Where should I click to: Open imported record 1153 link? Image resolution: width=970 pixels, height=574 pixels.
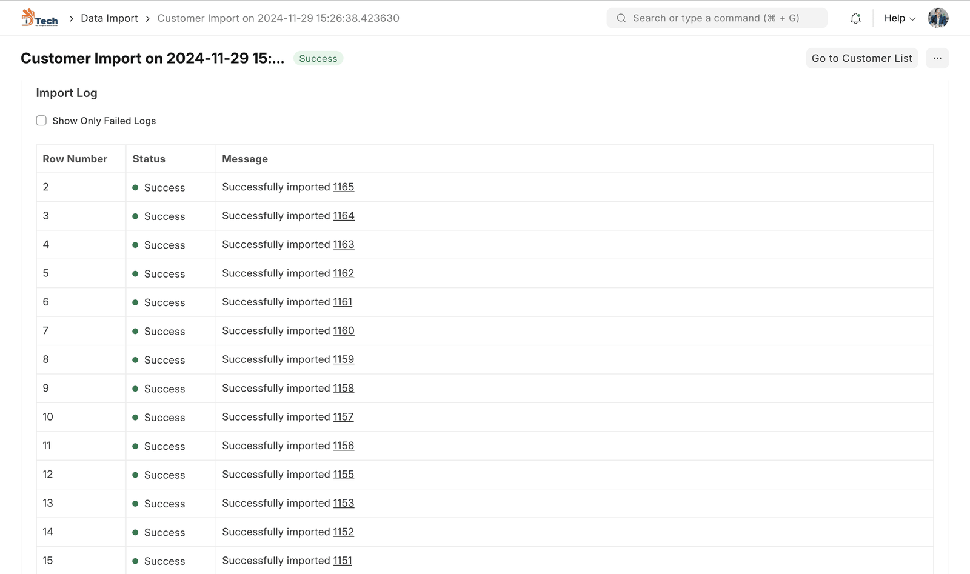[343, 503]
